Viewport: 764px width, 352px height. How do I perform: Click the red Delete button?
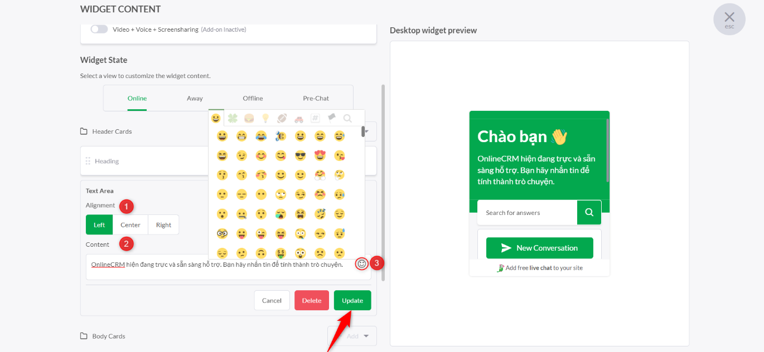pos(312,300)
